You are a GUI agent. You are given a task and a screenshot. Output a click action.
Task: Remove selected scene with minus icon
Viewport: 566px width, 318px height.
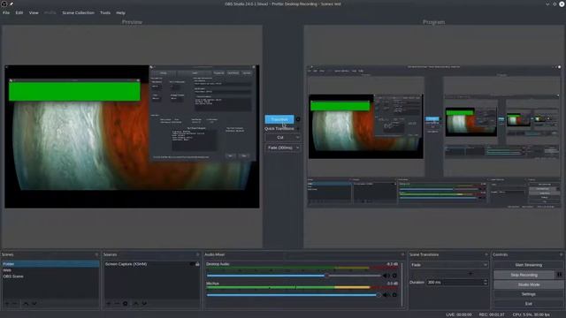click(15, 304)
